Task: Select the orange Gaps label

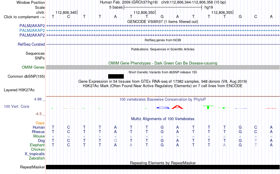Action: click(x=40, y=123)
